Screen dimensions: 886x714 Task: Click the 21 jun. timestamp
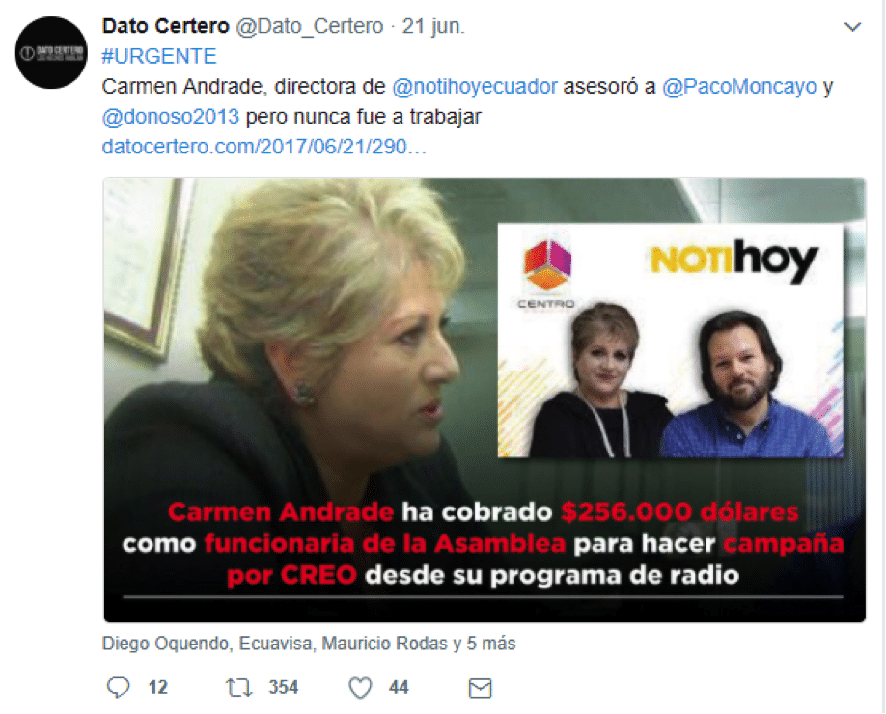pos(433,26)
